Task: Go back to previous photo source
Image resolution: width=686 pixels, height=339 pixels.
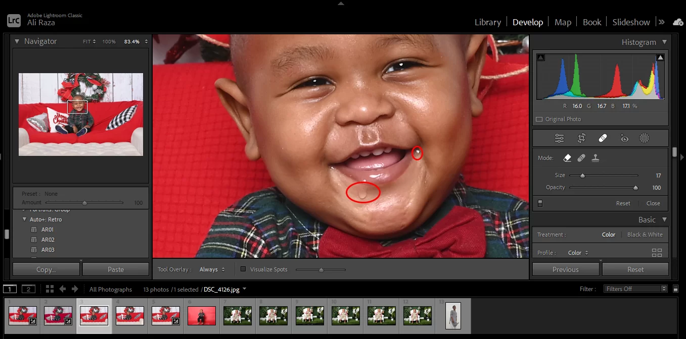Action: pyautogui.click(x=63, y=289)
